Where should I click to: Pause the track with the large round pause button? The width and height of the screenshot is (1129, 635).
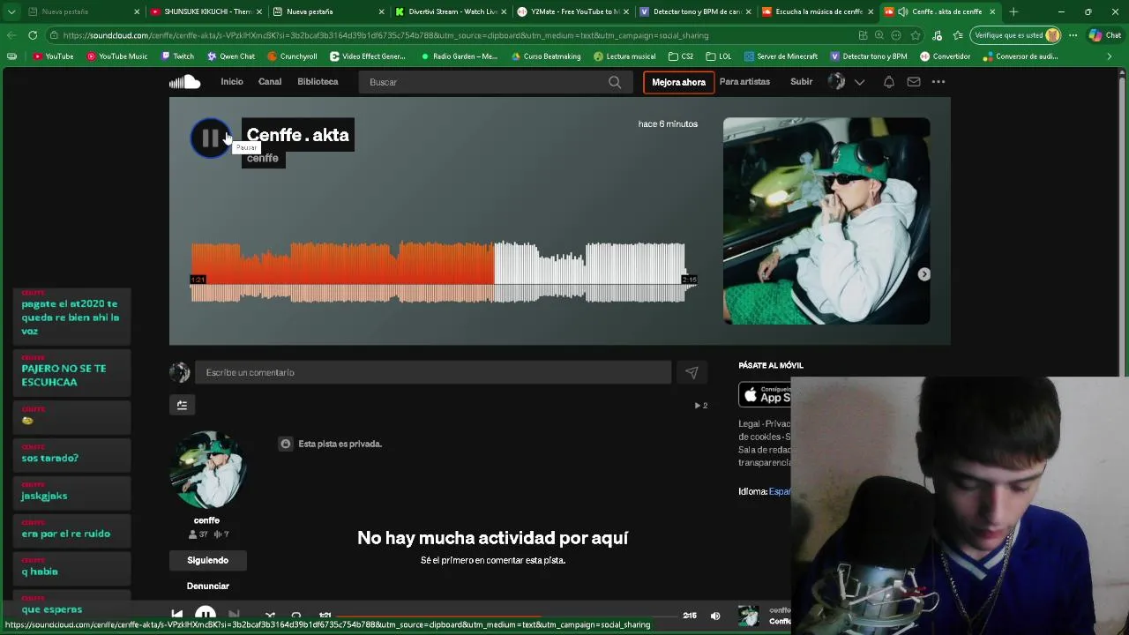pyautogui.click(x=210, y=138)
